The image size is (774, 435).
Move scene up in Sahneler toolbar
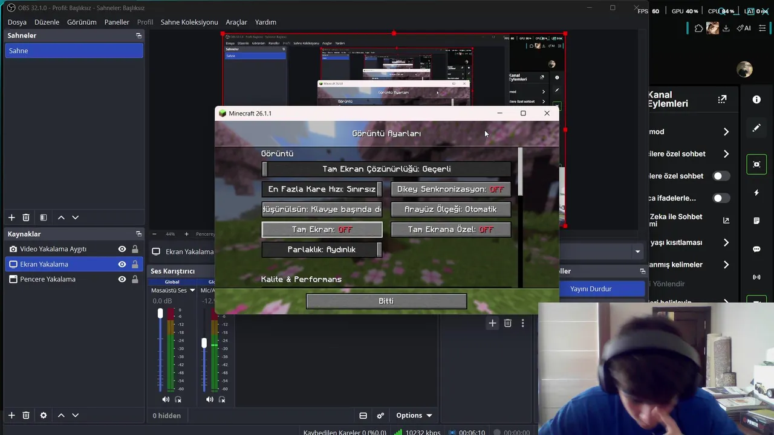61,217
